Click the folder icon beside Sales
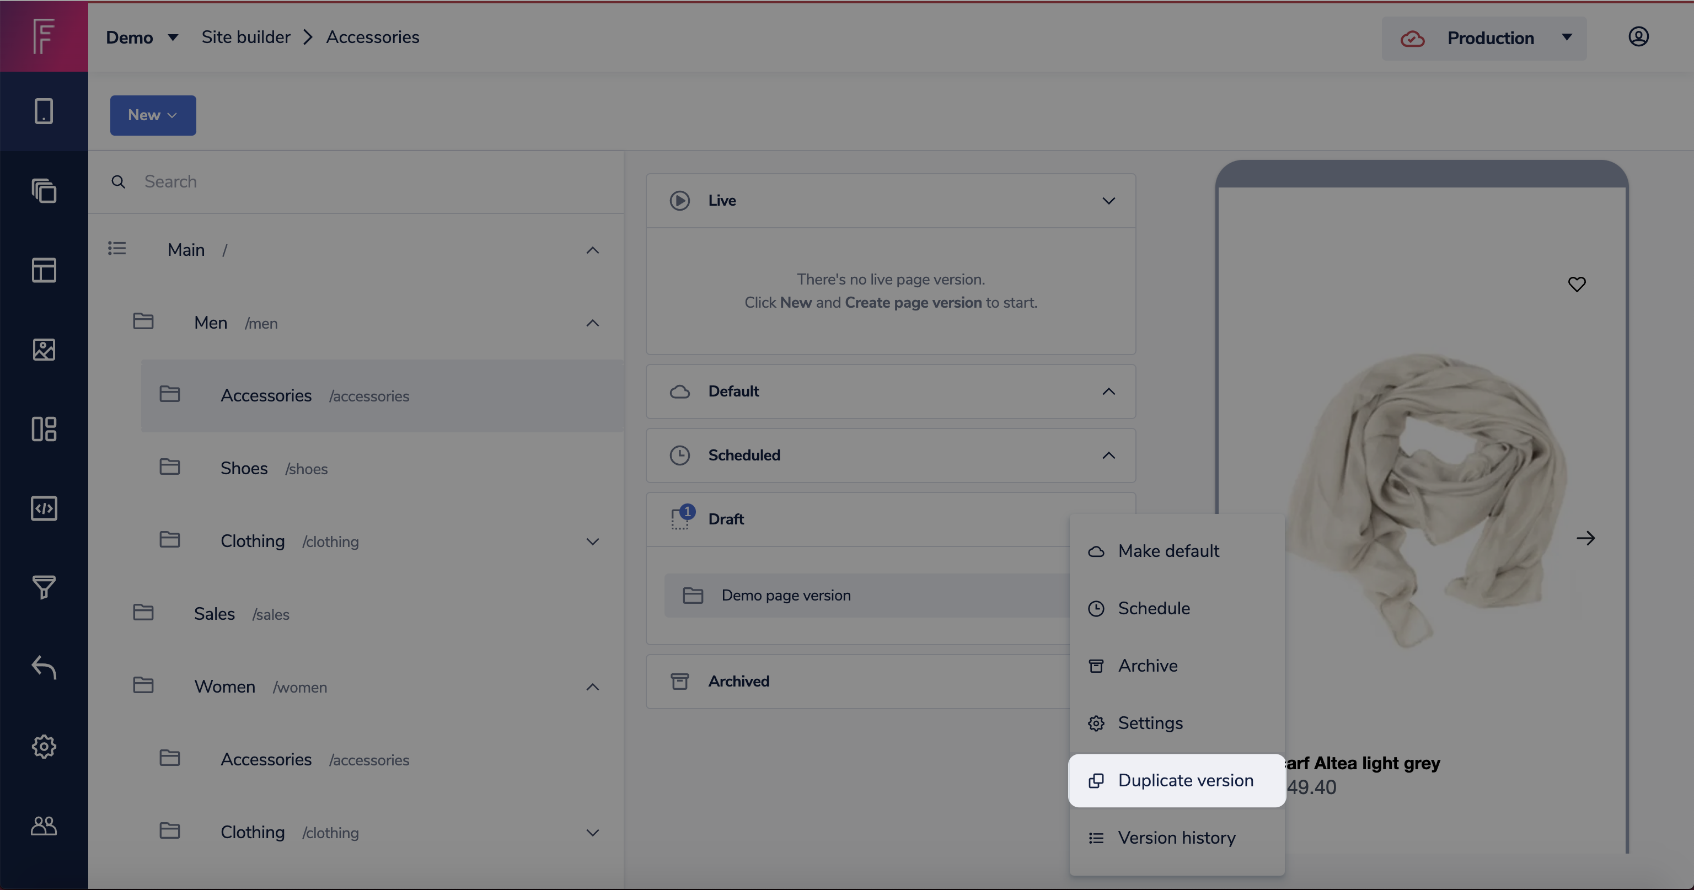The width and height of the screenshot is (1694, 890). tap(143, 613)
